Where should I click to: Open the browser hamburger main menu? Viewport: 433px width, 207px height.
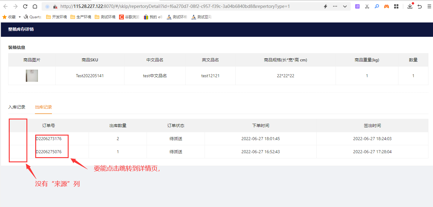pos(429,6)
